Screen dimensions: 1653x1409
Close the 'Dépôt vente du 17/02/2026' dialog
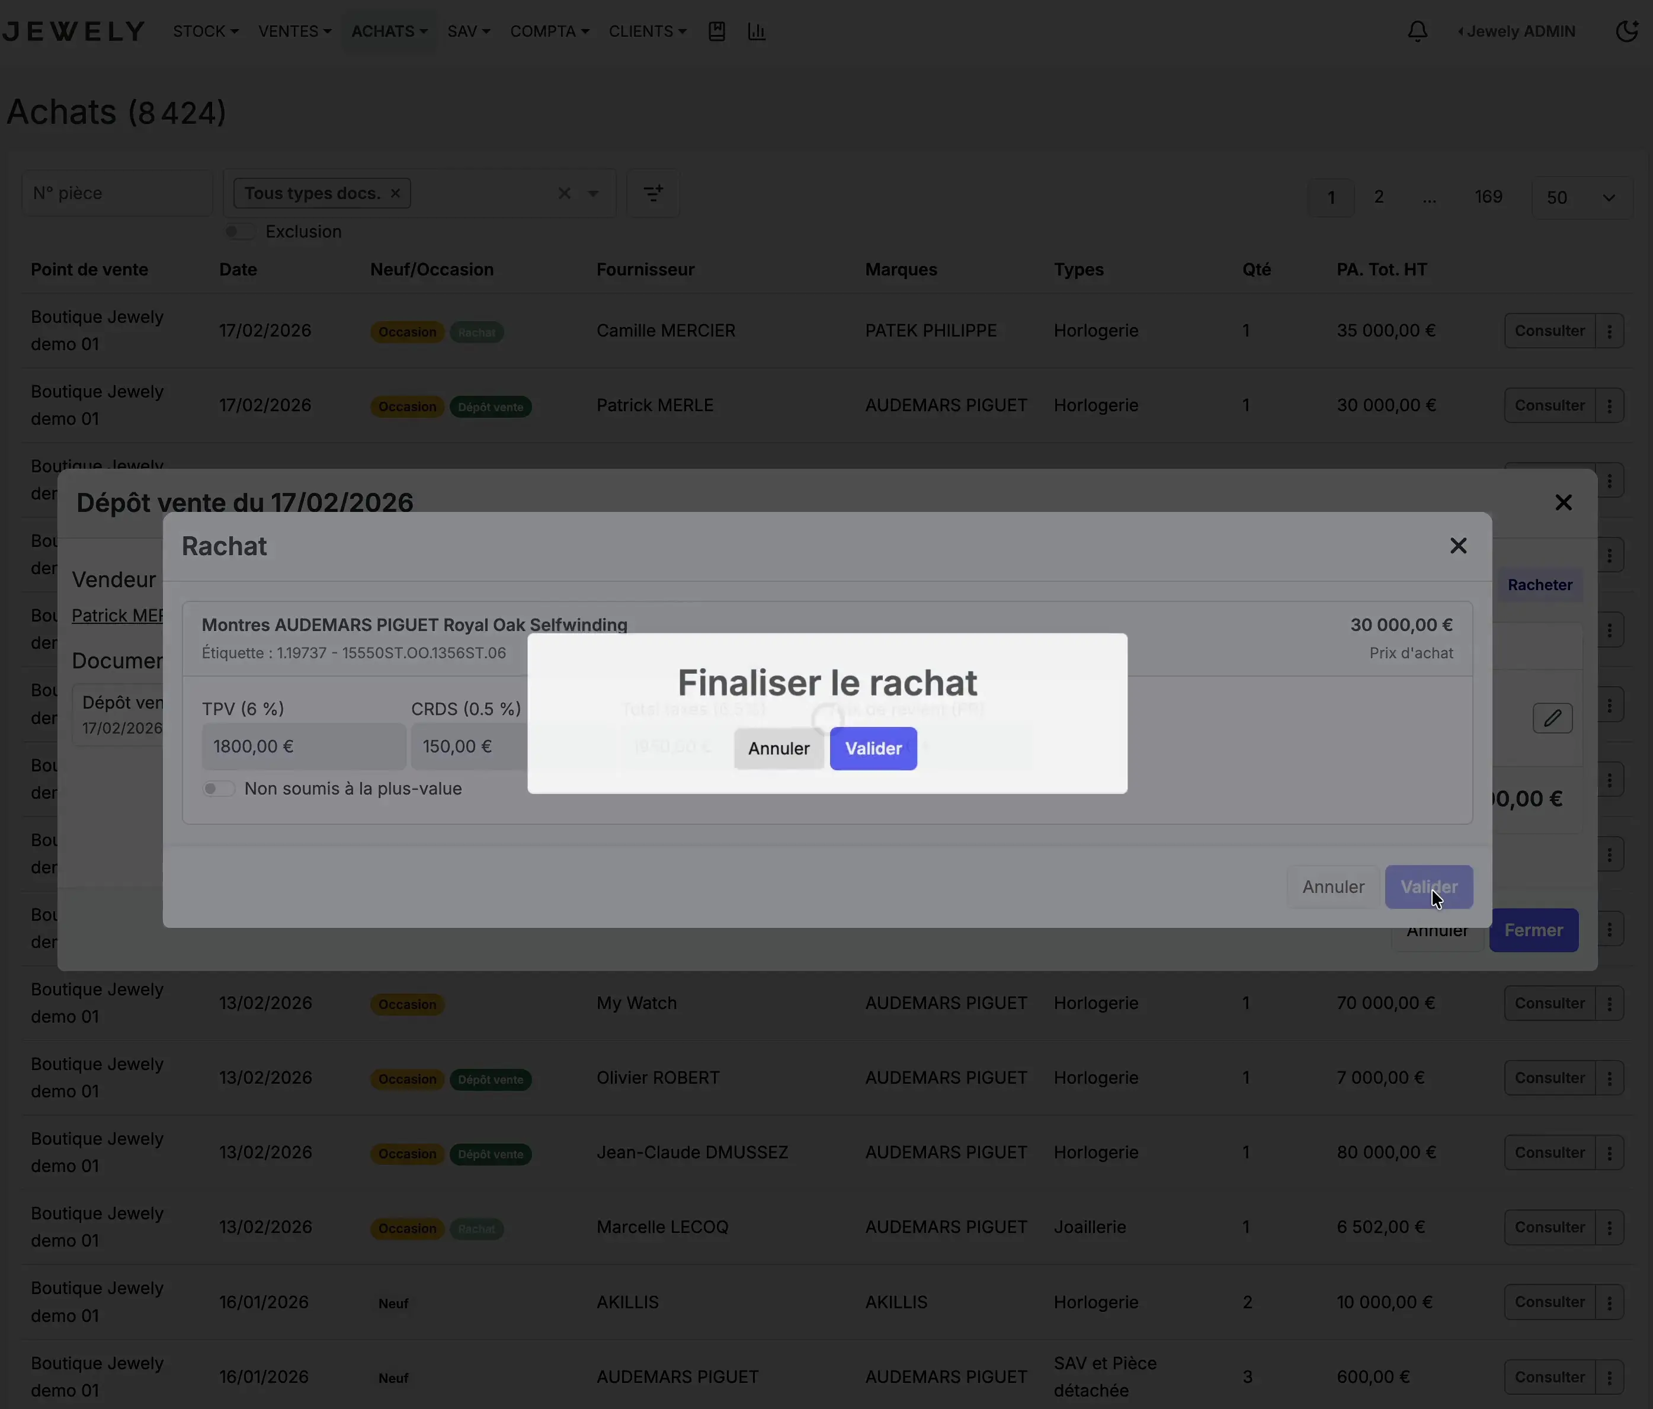[1563, 502]
